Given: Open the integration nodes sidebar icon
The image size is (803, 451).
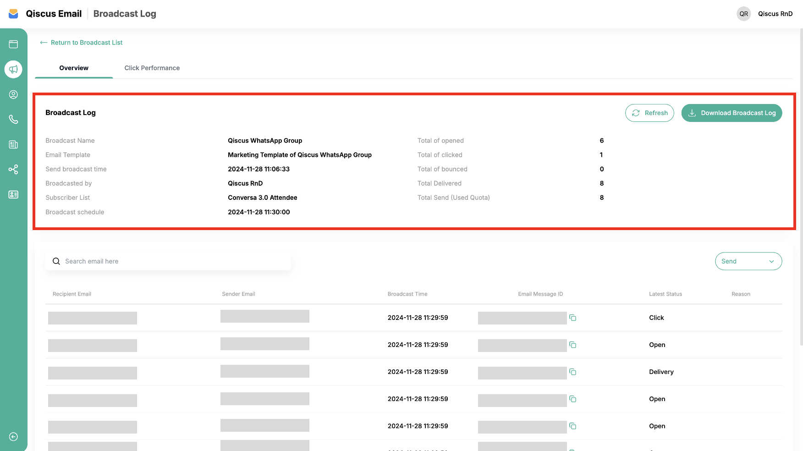Looking at the screenshot, I should (13, 170).
